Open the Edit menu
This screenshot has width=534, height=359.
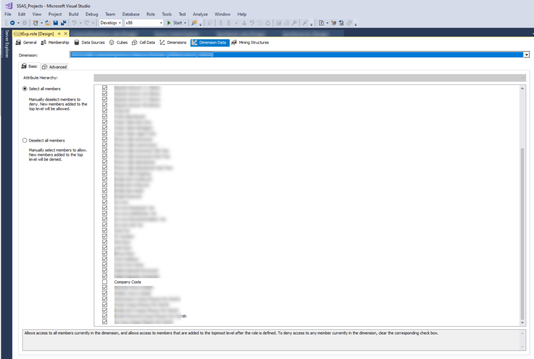click(22, 14)
